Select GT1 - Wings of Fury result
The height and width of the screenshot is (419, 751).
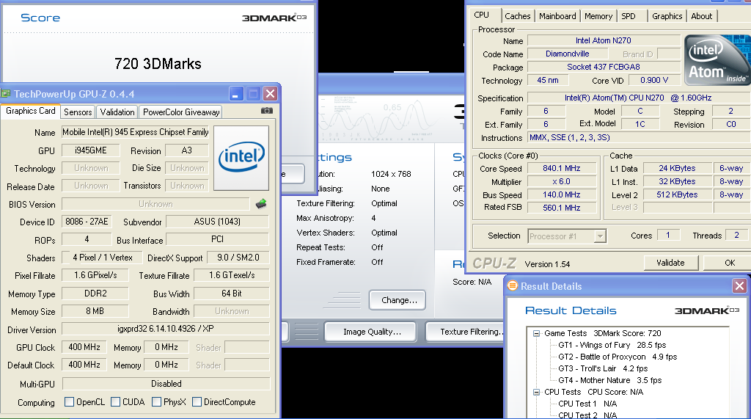point(612,345)
